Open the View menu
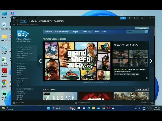The image size is (162, 121). [22, 18]
